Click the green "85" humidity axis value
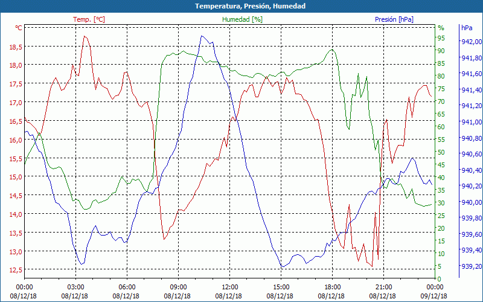The width and height of the screenshot is (483, 302). coord(441,63)
